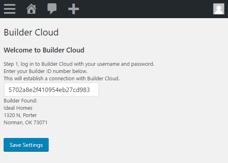Go to the site home icon
The width and height of the screenshot is (228, 163).
pos(31,9)
